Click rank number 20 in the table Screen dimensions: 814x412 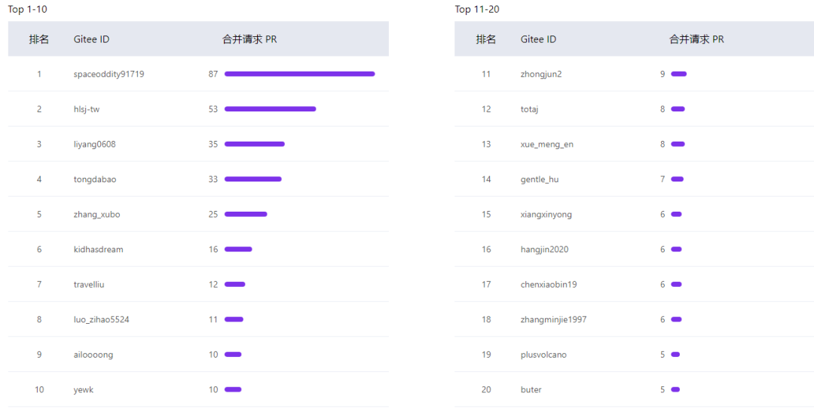(x=486, y=389)
